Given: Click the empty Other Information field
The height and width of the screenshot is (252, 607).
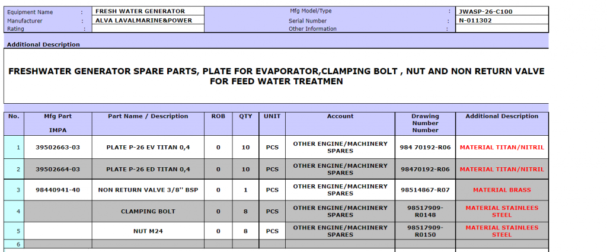Looking at the screenshot, I should point(501,28).
